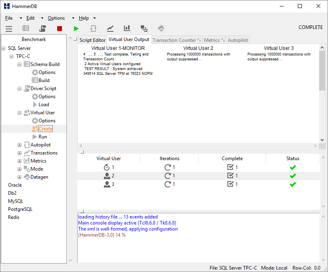Open the File menu
Image resolution: width=328 pixels, height=272 pixels.
[x=9, y=18]
